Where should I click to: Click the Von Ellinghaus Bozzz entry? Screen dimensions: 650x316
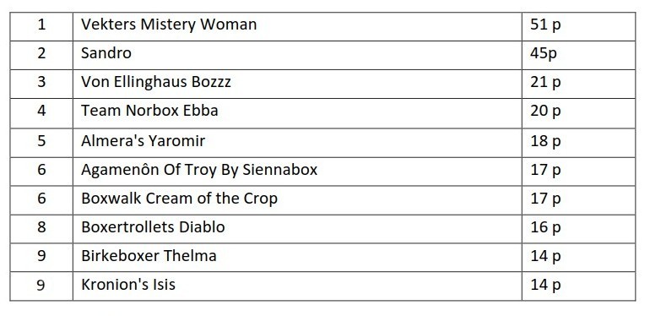tap(297, 84)
